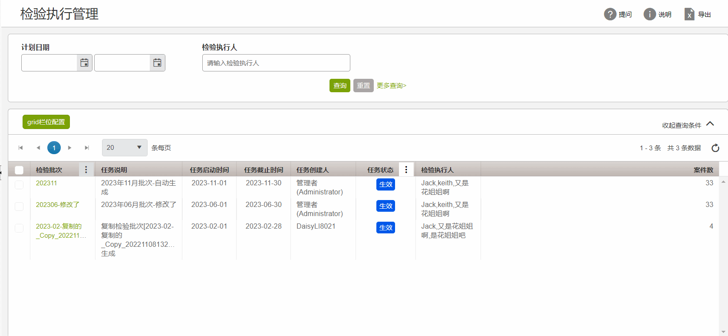The height and width of the screenshot is (336, 728).
Task: Click the 提问 question mark icon
Action: click(610, 14)
